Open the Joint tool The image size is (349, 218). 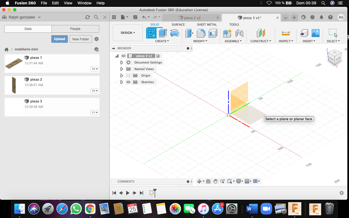pos(239,33)
